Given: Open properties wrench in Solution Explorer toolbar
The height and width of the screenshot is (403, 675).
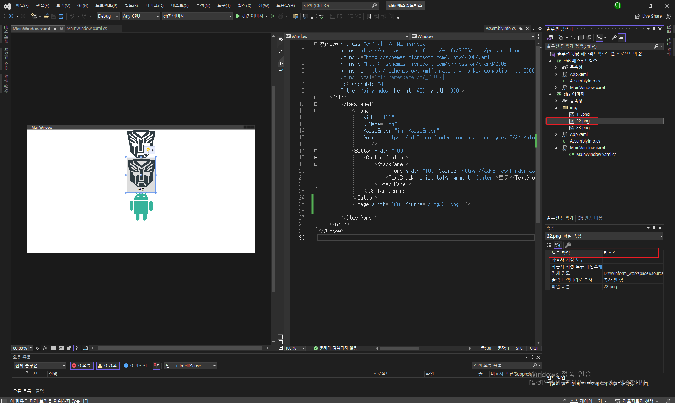Looking at the screenshot, I should [614, 38].
